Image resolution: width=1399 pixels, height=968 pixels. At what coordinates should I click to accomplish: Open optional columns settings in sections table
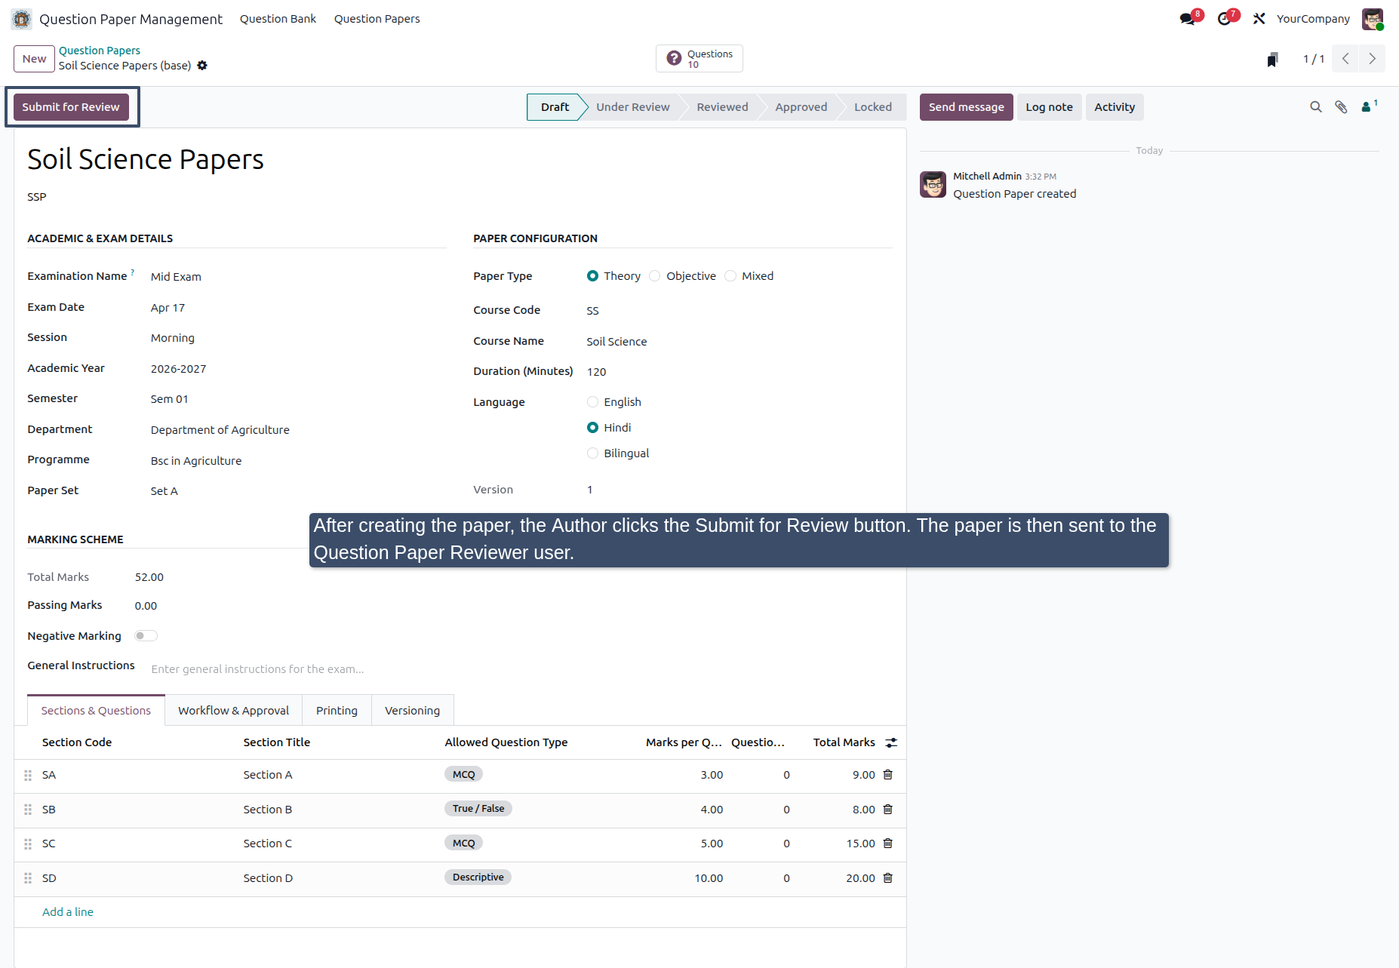coord(891,743)
